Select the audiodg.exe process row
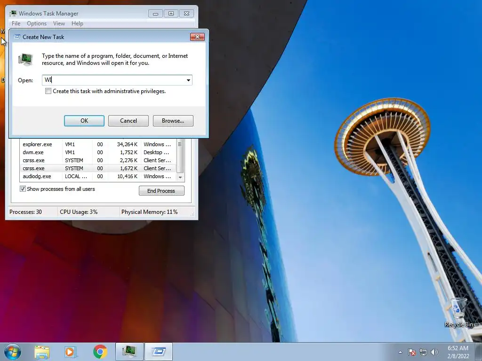This screenshot has width=482, height=361. pyautogui.click(x=98, y=176)
